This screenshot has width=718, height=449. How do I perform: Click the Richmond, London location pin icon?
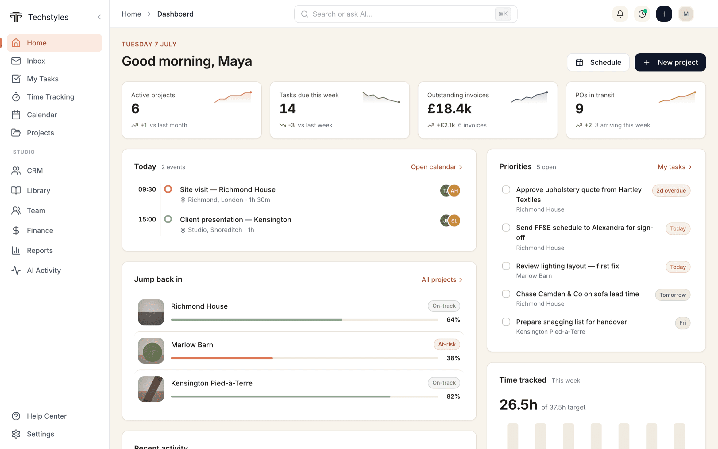pyautogui.click(x=183, y=200)
